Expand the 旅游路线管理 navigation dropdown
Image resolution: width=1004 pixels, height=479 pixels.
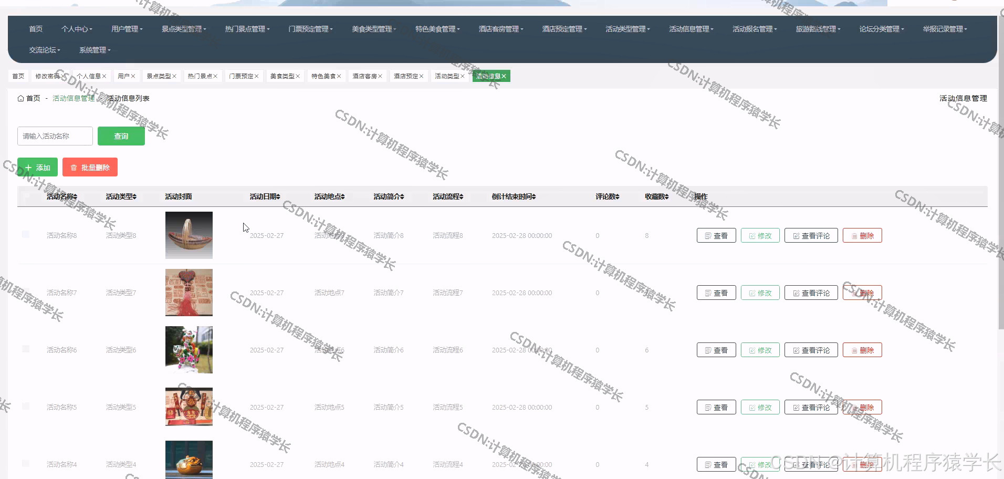[818, 29]
